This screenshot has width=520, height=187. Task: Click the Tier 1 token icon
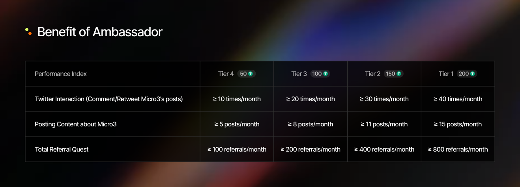click(x=472, y=74)
